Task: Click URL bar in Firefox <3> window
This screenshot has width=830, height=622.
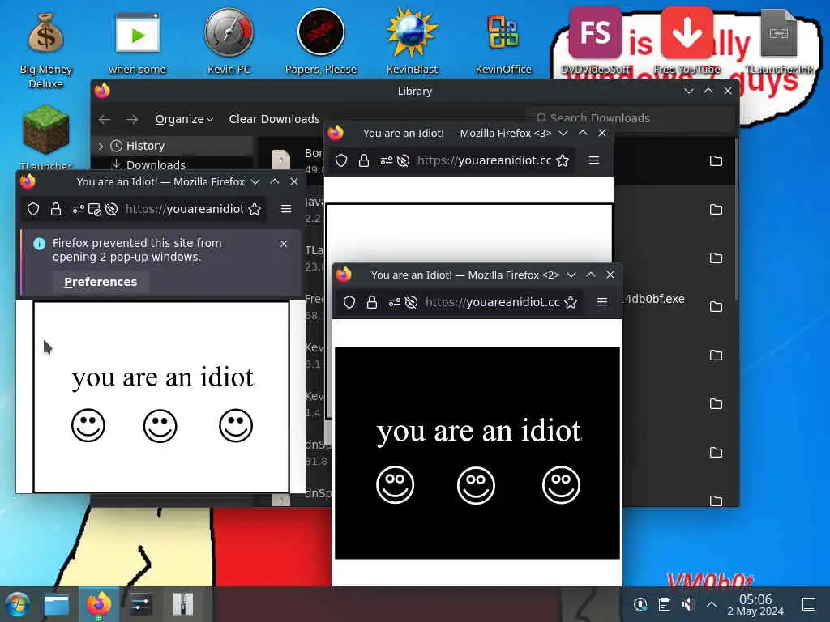Action: tap(485, 160)
